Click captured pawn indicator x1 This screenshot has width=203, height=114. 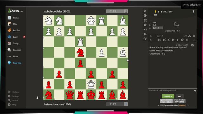(x=38, y=98)
